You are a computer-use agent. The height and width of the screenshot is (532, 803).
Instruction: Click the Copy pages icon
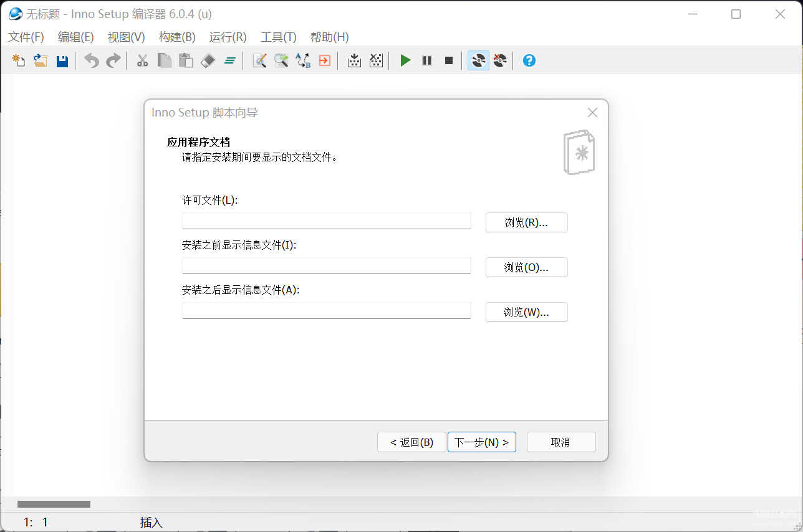tap(164, 60)
